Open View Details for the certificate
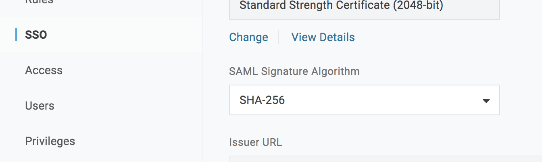This screenshot has width=542, height=162. tap(323, 37)
